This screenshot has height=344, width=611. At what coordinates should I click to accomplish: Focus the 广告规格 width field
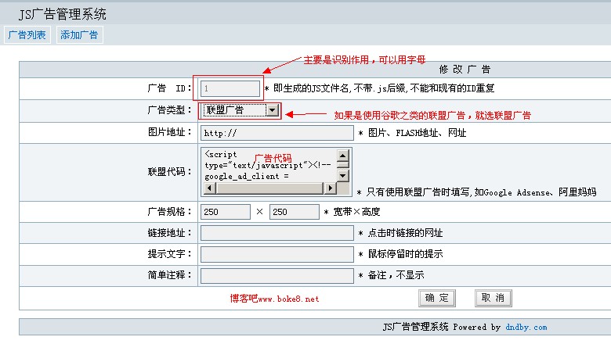click(226, 212)
